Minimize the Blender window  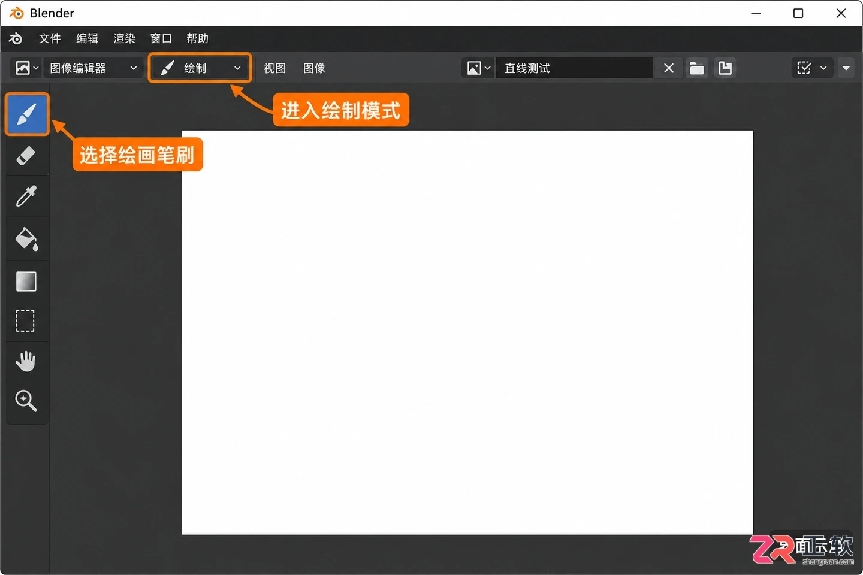[x=756, y=13]
